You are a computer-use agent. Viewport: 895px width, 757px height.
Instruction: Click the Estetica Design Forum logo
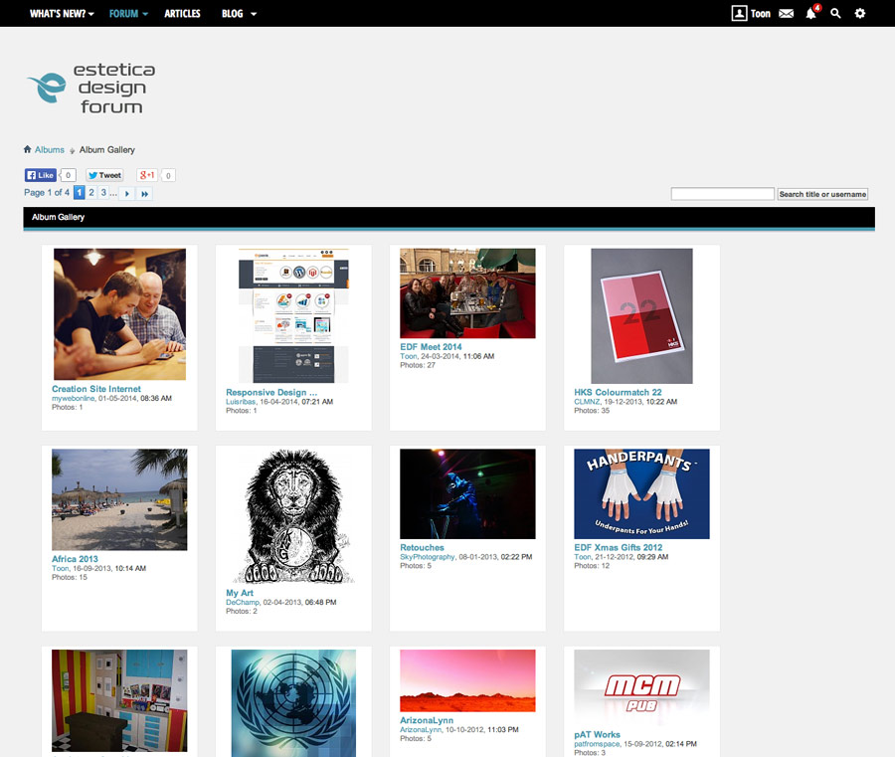[91, 89]
